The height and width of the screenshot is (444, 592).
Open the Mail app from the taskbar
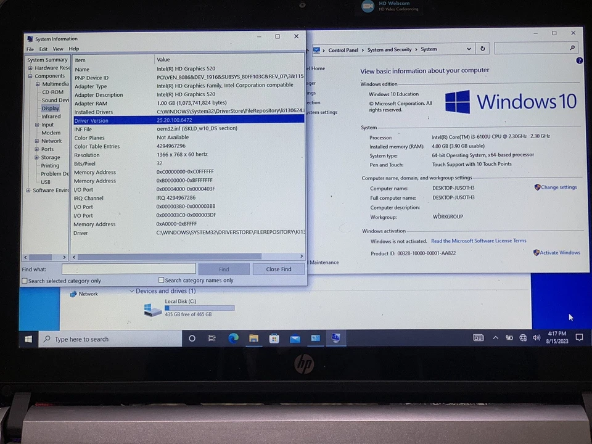coord(295,338)
